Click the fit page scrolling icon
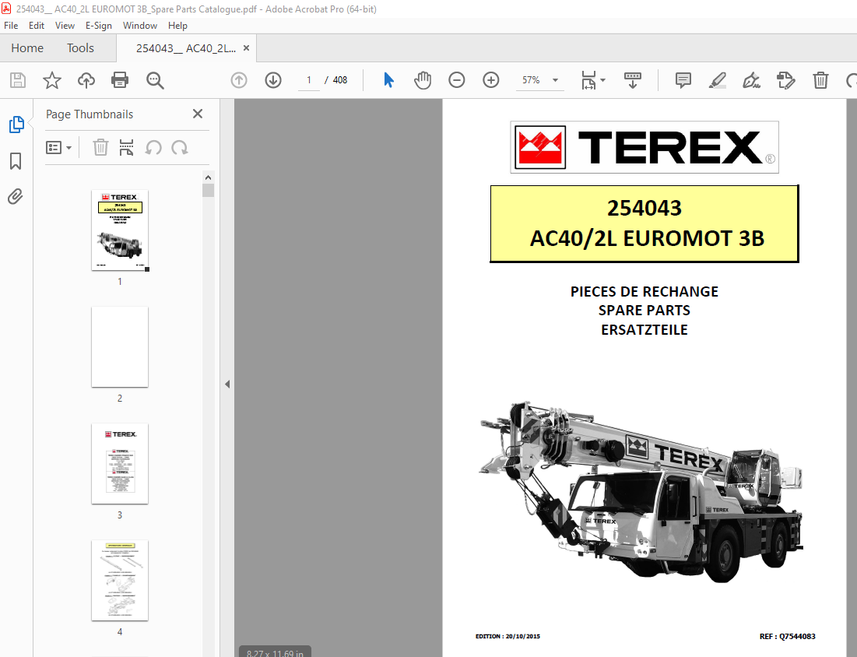Viewport: 857px width, 657px height. coord(588,80)
